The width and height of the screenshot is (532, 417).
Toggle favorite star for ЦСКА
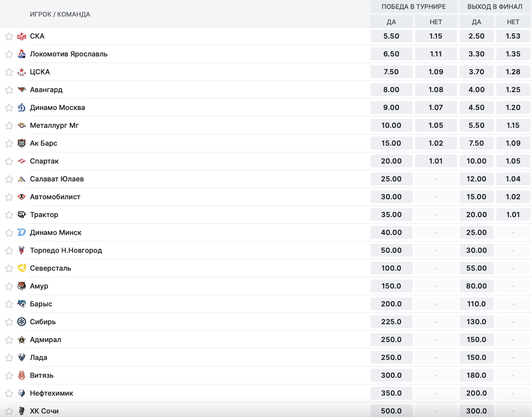9,72
